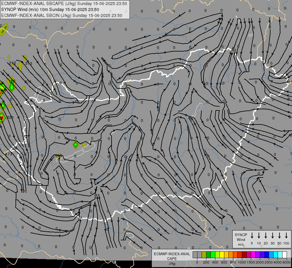Select the olive CAPE legend swatch

click(x=204, y=255)
